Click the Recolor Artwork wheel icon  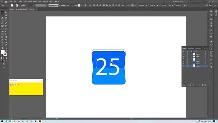point(85,5)
